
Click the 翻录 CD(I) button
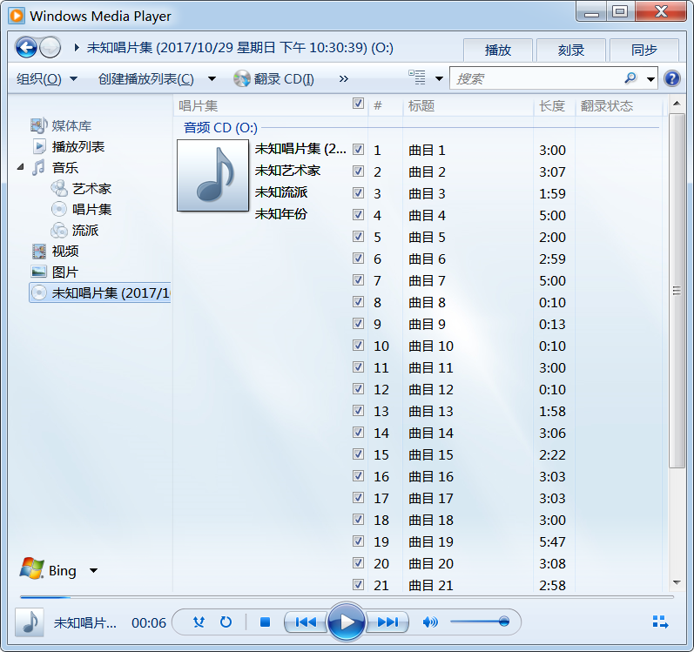point(274,79)
